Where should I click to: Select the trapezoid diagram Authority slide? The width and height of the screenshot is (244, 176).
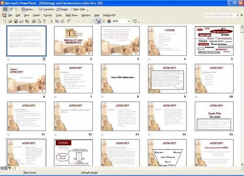(167, 153)
